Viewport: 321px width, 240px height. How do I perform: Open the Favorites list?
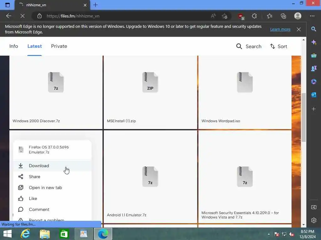point(270,16)
